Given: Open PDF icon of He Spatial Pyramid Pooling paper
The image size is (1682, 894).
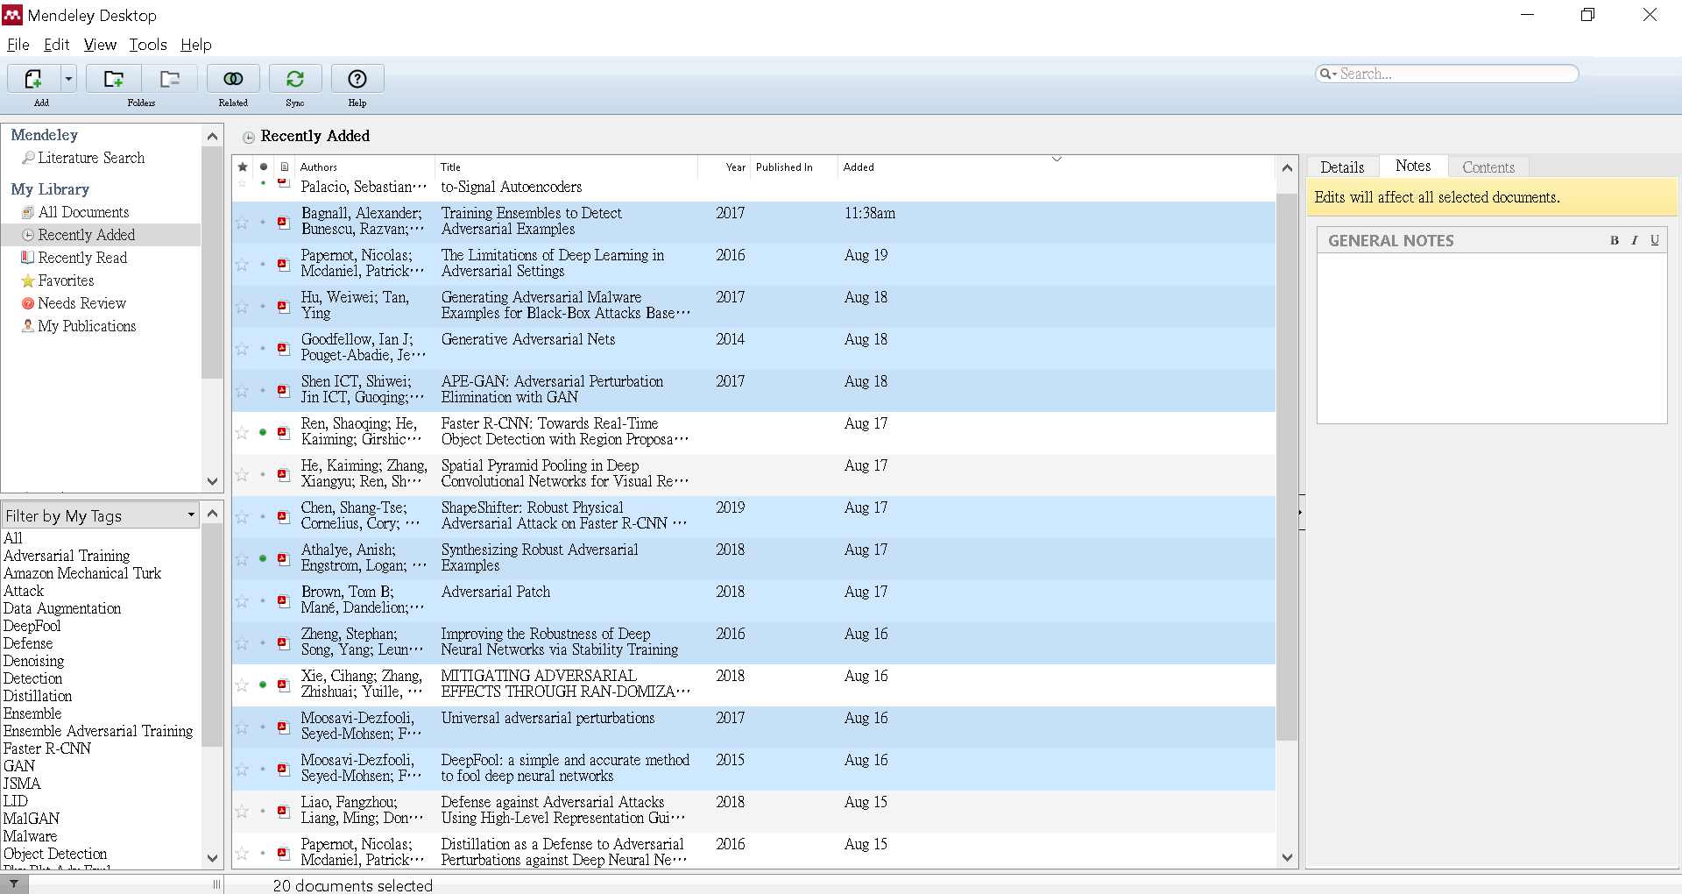Looking at the screenshot, I should 284,474.
